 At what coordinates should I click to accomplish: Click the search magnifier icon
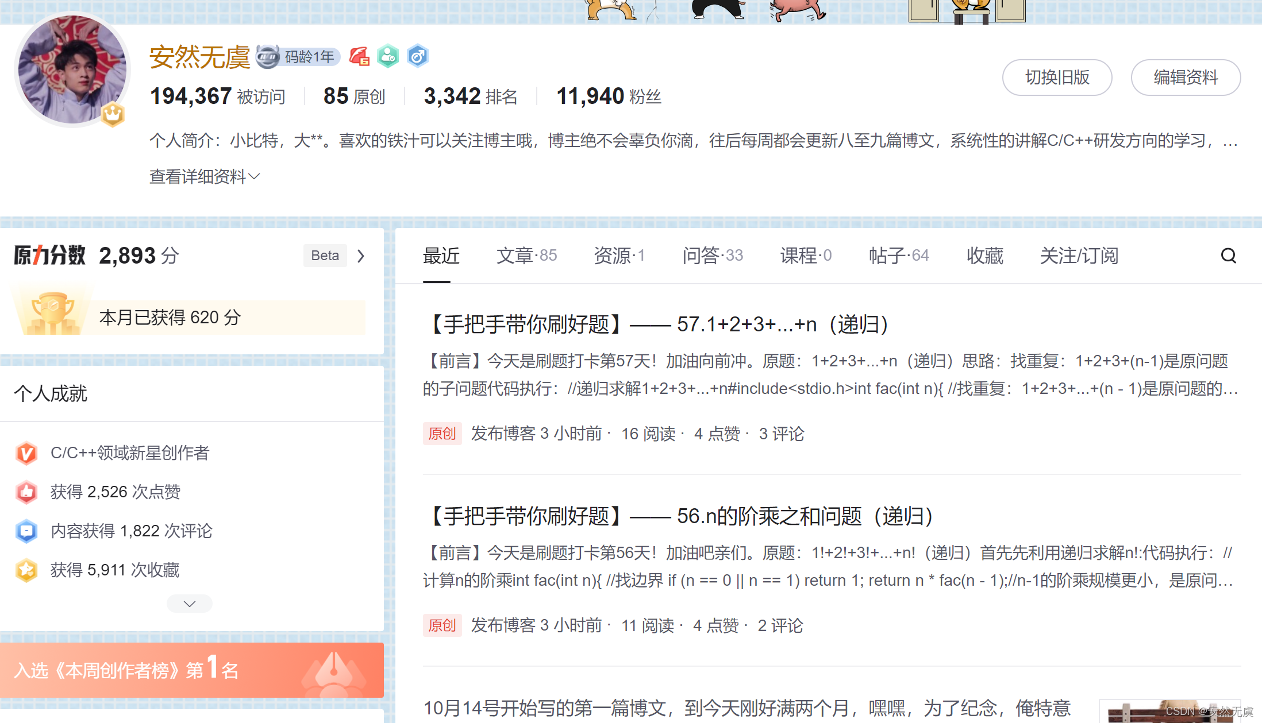click(x=1228, y=256)
